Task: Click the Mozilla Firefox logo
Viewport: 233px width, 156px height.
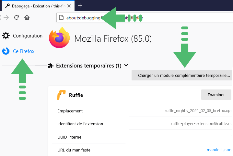Action: tap(59, 38)
